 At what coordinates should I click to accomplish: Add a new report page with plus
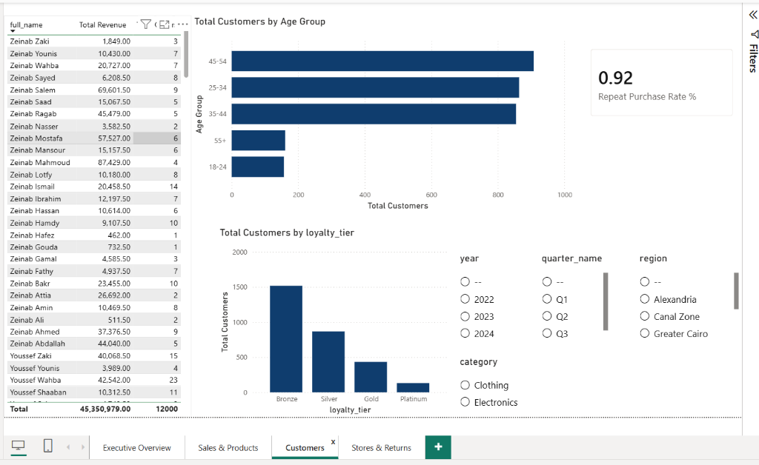[438, 447]
